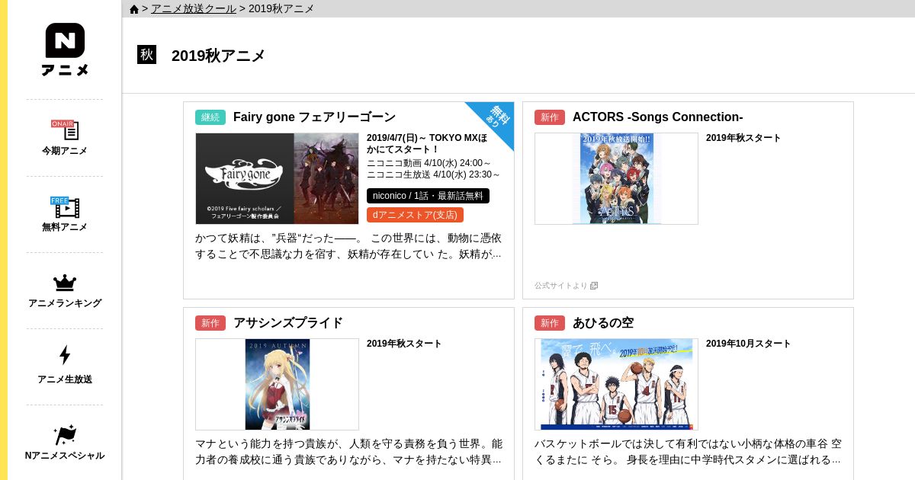Click 新作 tag on あひるの空 card
The width and height of the screenshot is (915, 480).
[x=550, y=323]
